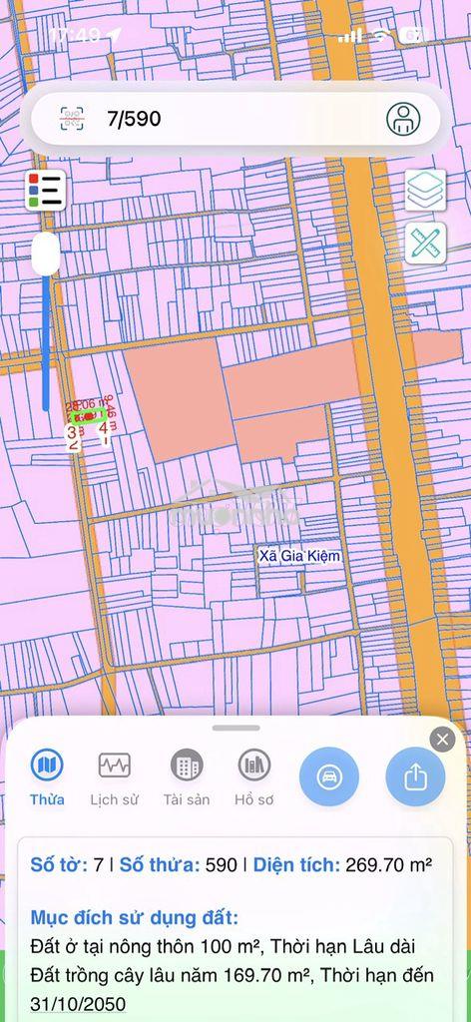Viewport: 471px width, 1022px height.
Task: Open the user profile icon
Action: [x=403, y=119]
